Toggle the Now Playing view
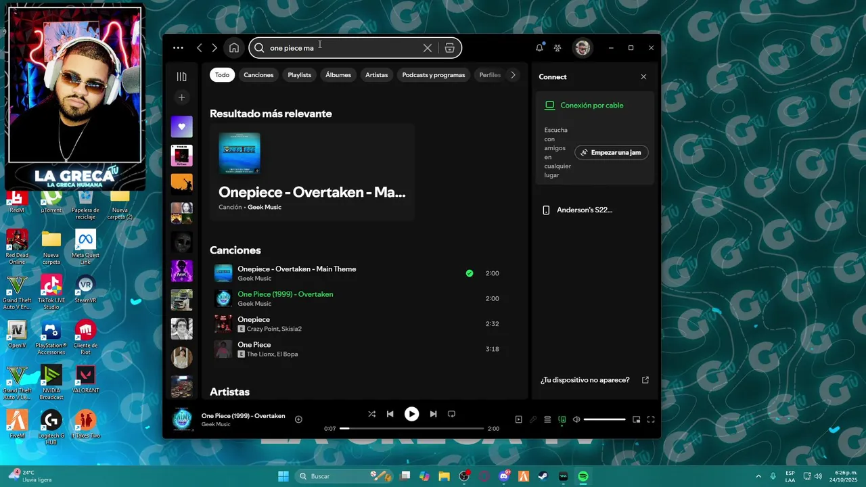Viewport: 866px width, 487px height. tap(518, 419)
